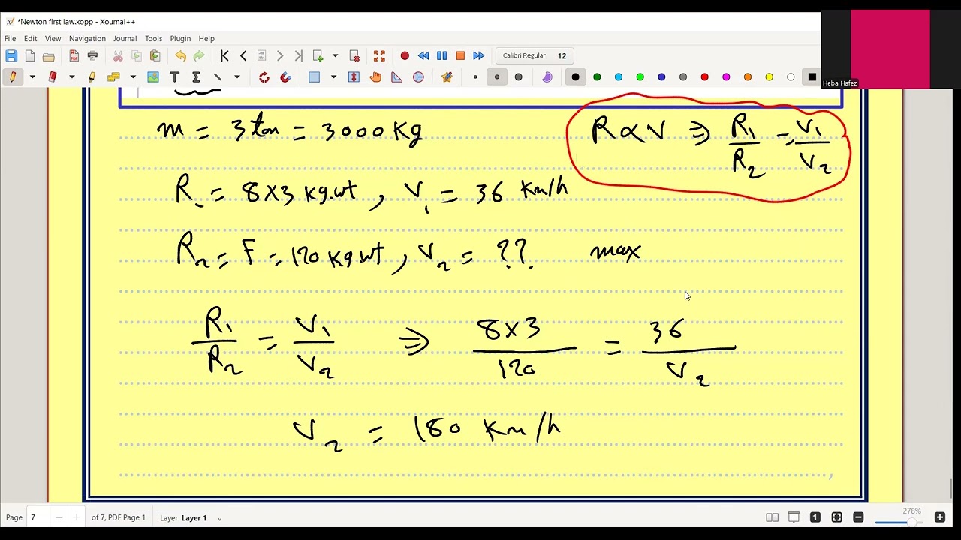The image size is (961, 540).
Task: Open highlighter/shape options dropdown
Action: (133, 76)
